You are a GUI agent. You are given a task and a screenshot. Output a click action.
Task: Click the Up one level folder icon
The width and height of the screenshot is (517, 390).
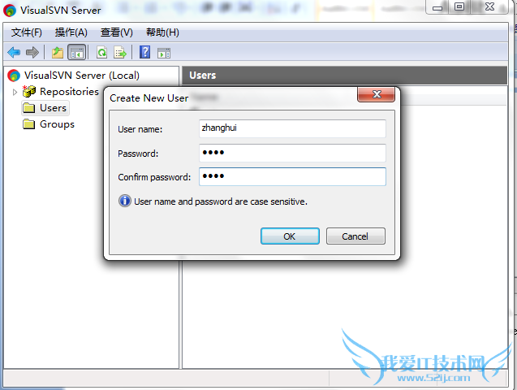tap(58, 52)
